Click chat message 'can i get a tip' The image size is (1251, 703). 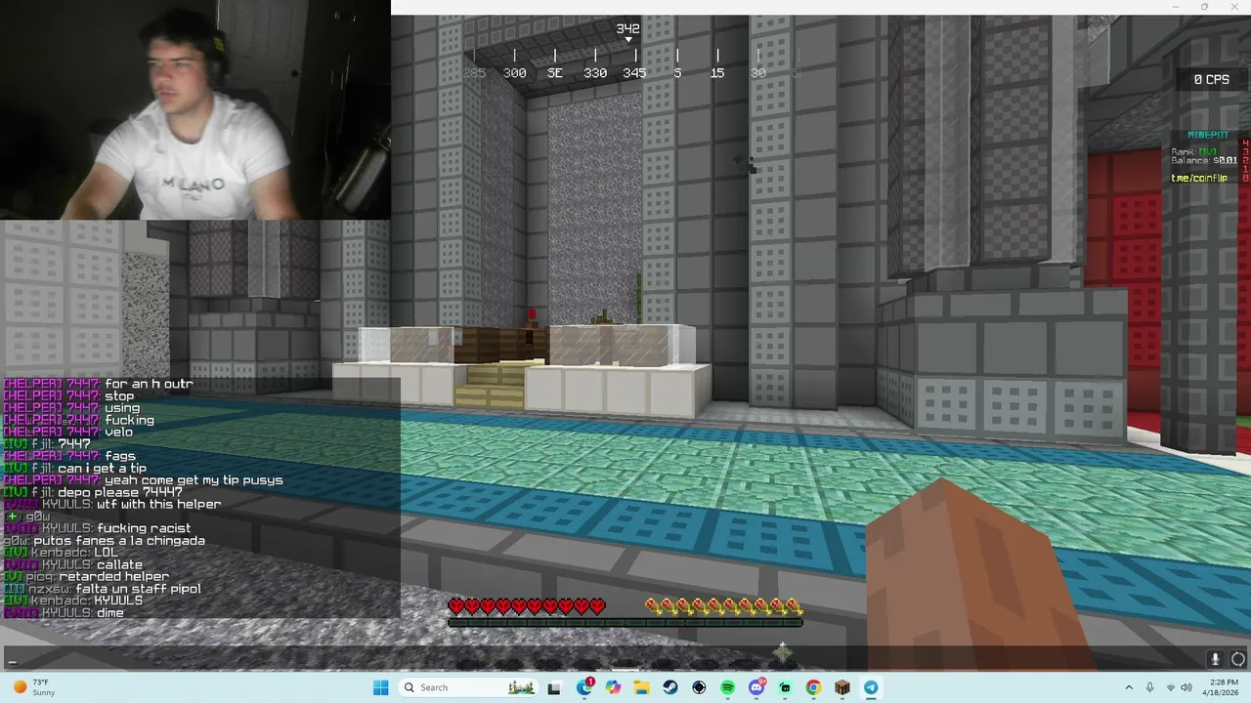(102, 469)
